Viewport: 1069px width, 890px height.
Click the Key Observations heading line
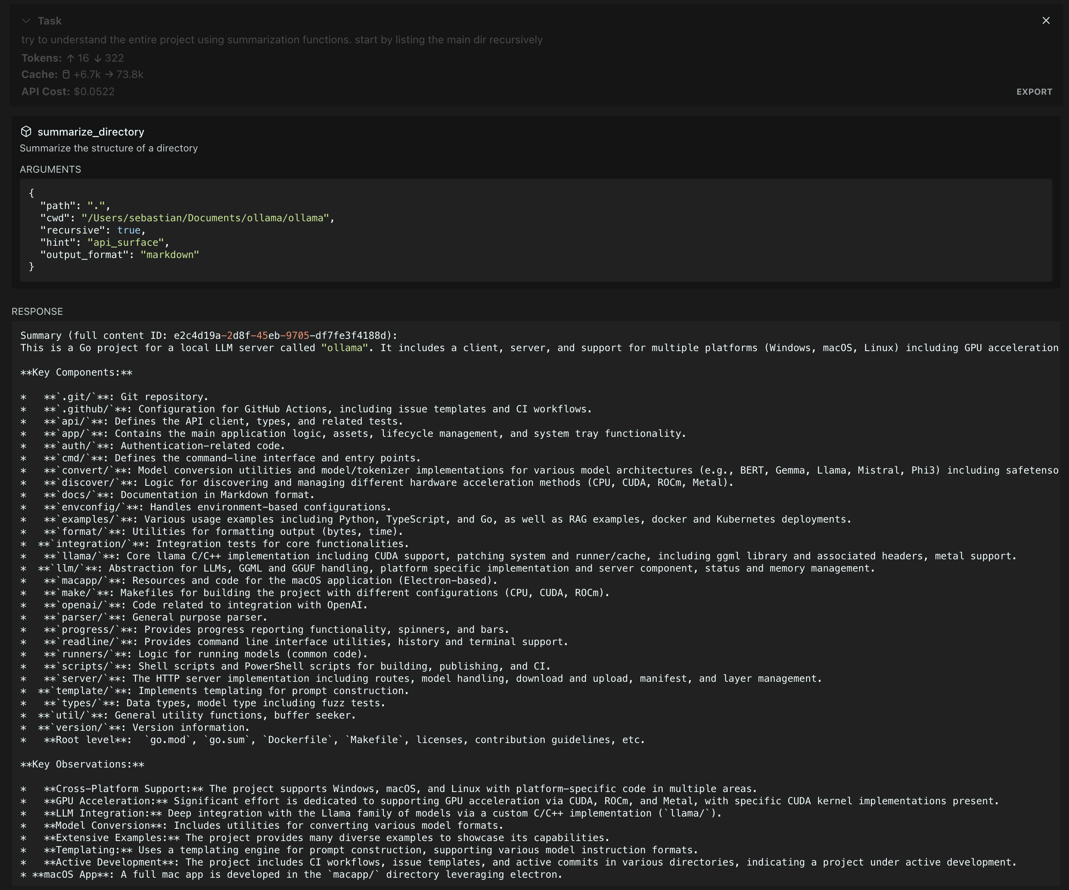(82, 764)
